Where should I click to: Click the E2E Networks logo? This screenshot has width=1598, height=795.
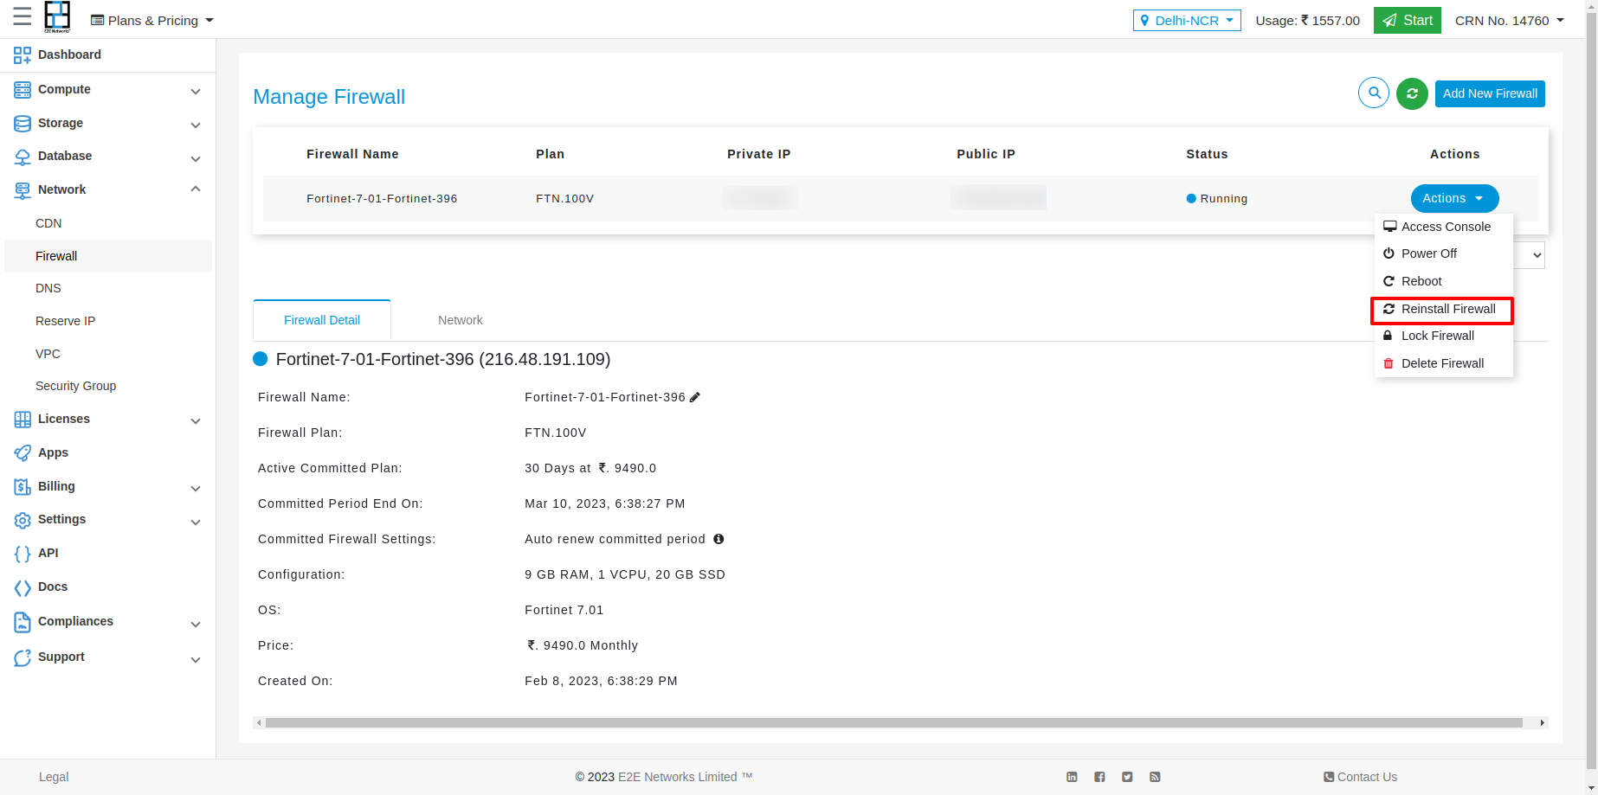tap(57, 16)
